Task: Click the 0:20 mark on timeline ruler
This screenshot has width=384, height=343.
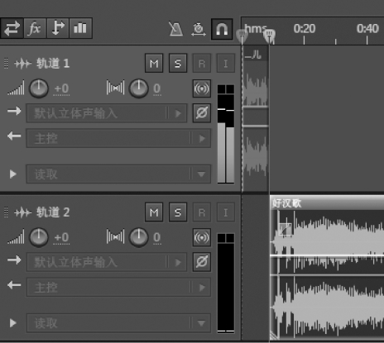Action: point(305,29)
